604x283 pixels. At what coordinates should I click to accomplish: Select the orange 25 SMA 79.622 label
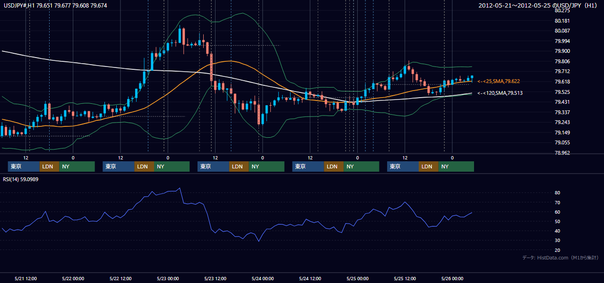(x=499, y=81)
